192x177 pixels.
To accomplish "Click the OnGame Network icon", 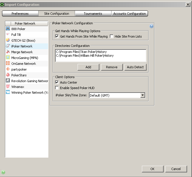I will click(x=8, y=63).
